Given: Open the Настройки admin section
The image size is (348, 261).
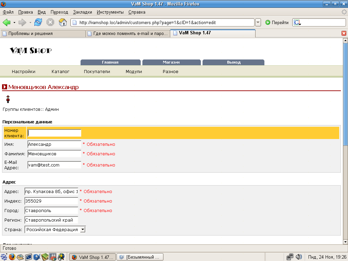Looking at the screenshot, I should pos(23,71).
